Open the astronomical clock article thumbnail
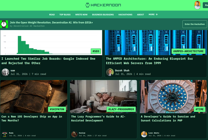 173,96
